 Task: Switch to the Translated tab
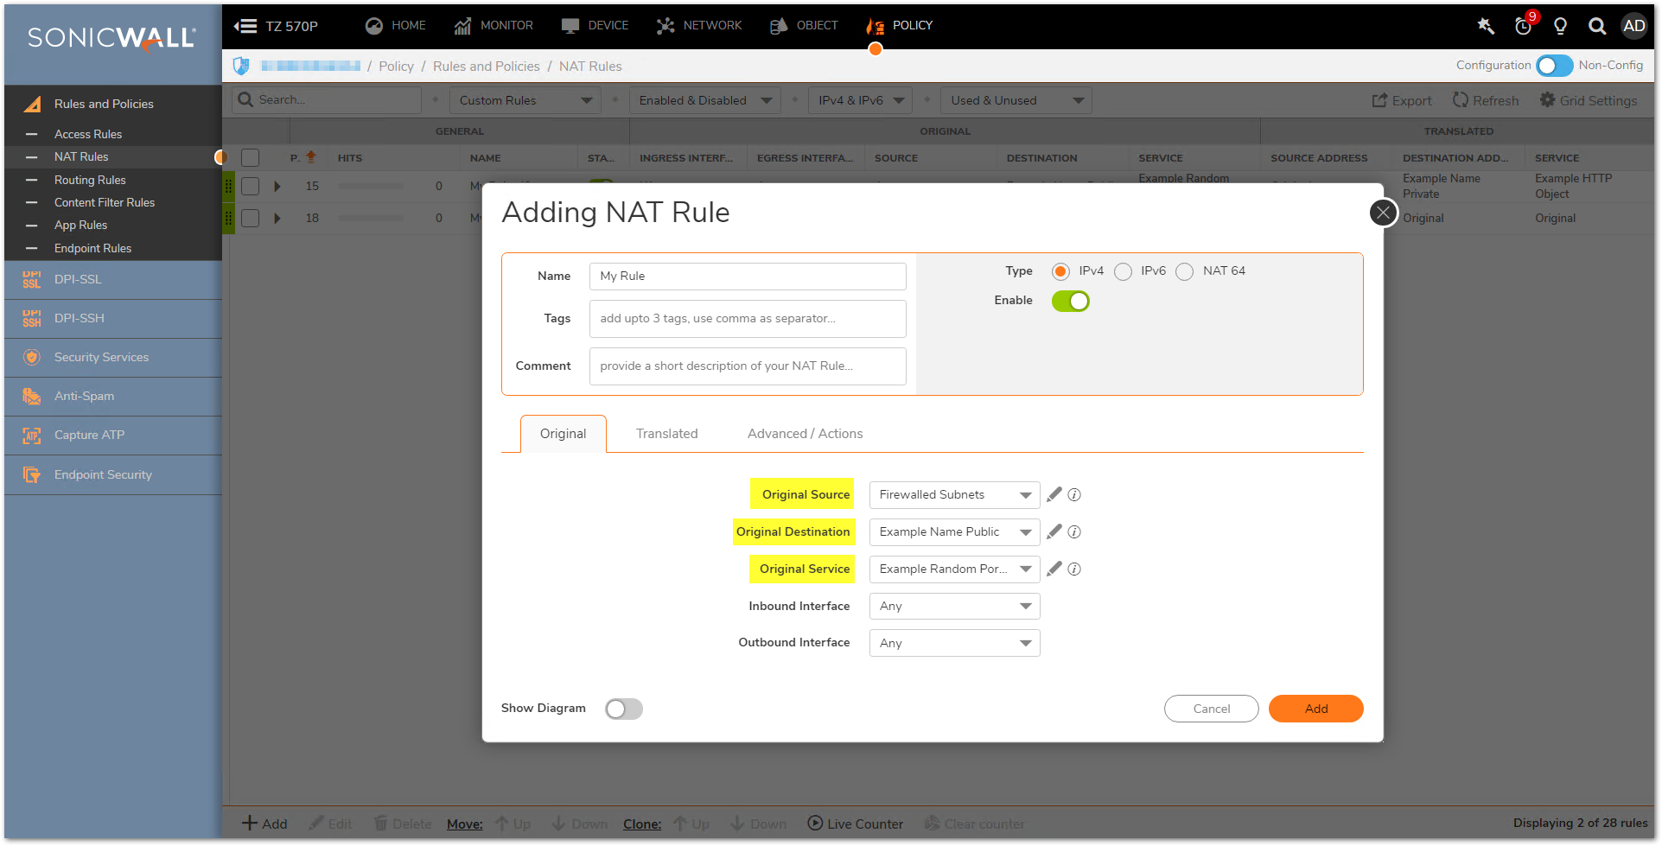[666, 434]
